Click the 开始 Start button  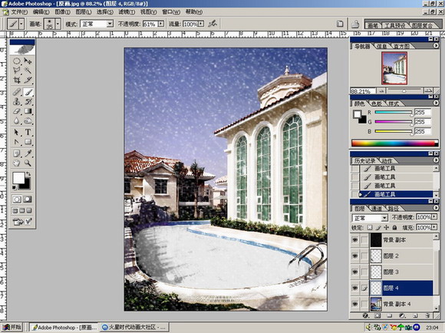pos(12,328)
